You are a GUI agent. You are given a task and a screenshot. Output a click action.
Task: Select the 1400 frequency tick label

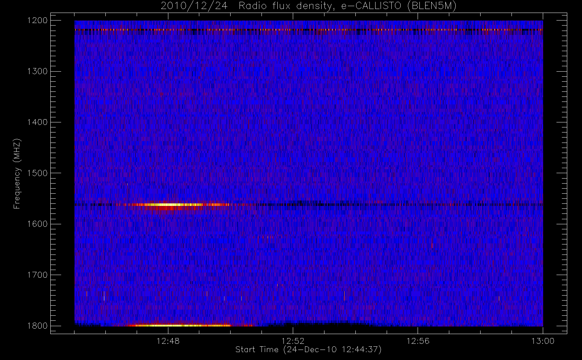click(x=37, y=122)
